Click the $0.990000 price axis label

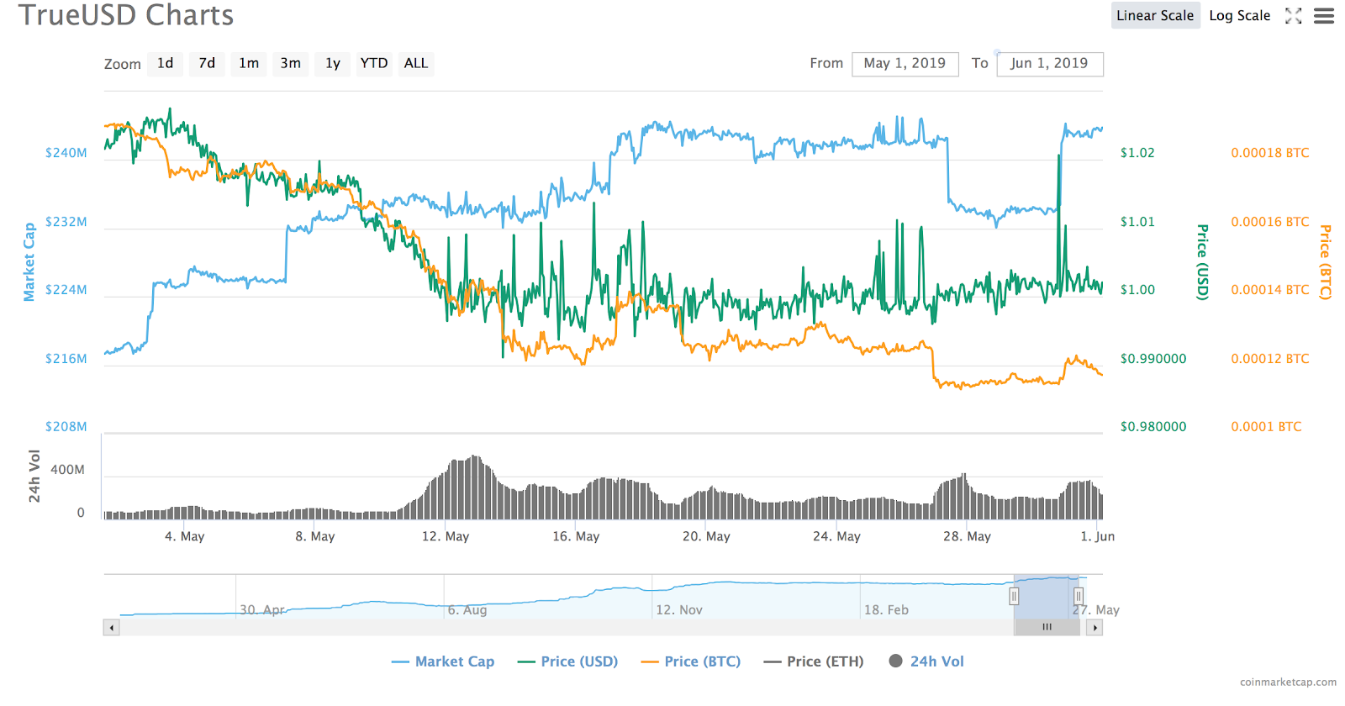pyautogui.click(x=1153, y=359)
